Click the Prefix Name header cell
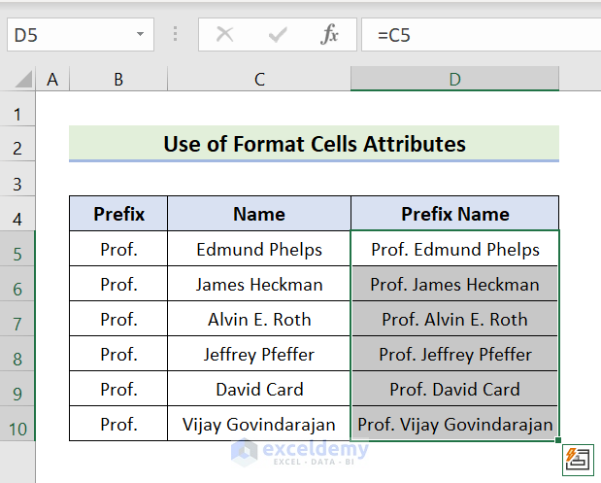601x483 pixels. pyautogui.click(x=454, y=214)
